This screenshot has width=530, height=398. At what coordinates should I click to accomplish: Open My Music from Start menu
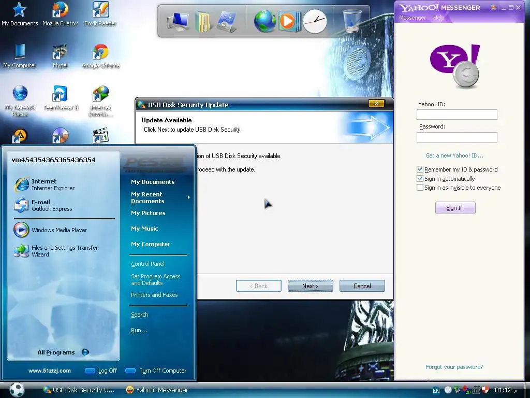(144, 229)
